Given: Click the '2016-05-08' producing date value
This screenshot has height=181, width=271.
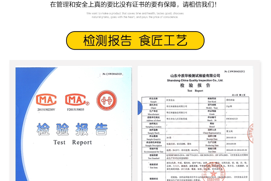Looking at the screenshot, I should point(231,144).
